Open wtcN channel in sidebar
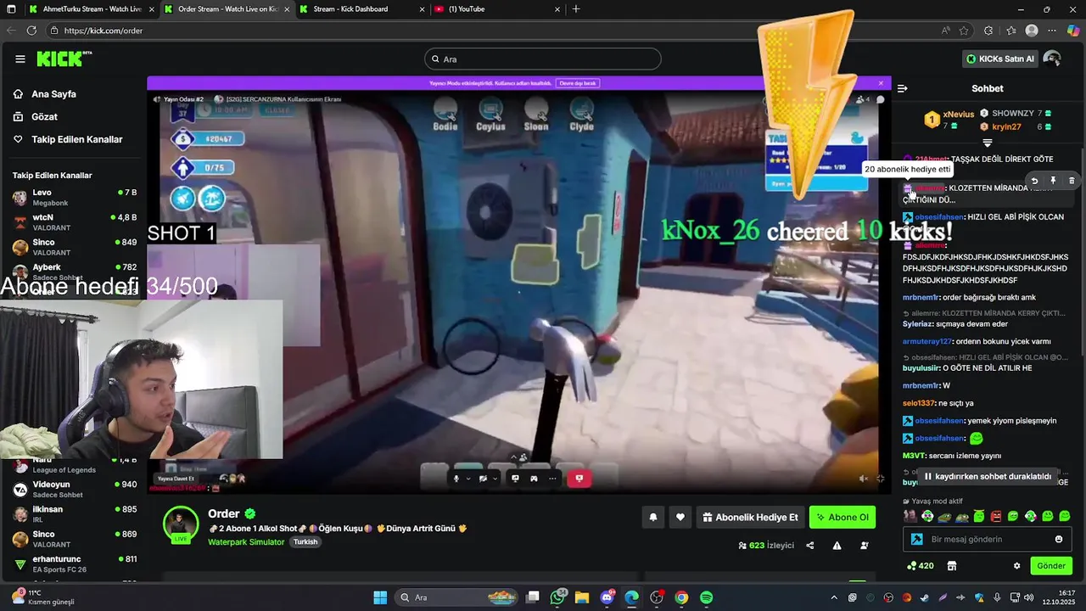1086x611 pixels. 75,222
